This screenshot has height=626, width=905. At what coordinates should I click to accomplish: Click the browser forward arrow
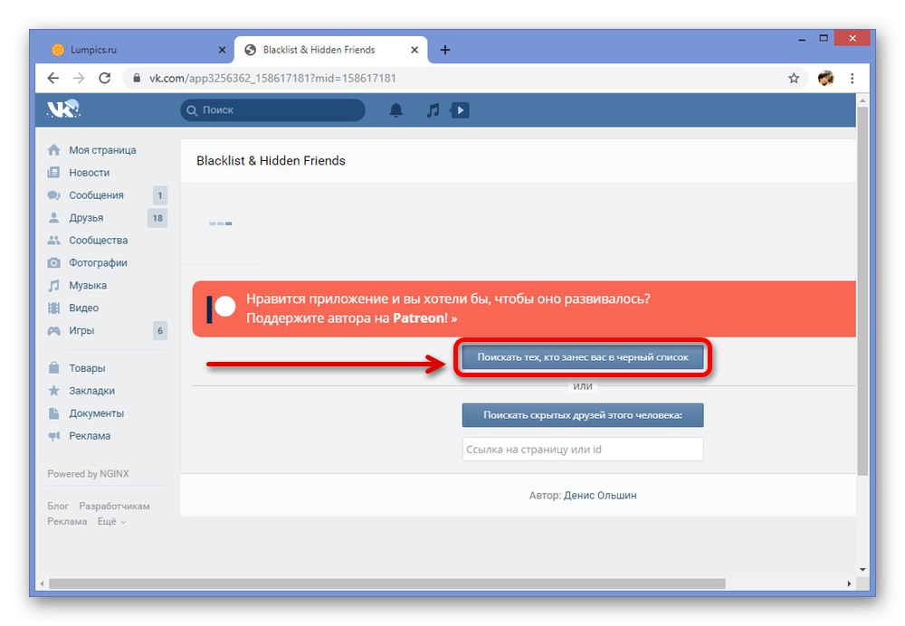tap(79, 79)
